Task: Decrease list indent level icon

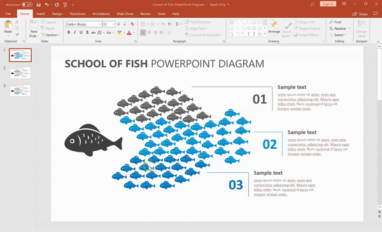Action: click(164, 24)
